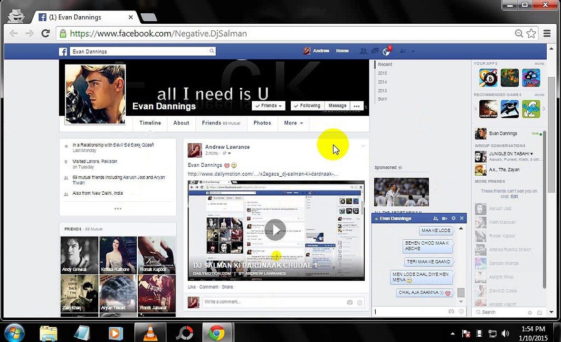Open the JUNGLE ON TABAHI group conversation

coord(508,156)
